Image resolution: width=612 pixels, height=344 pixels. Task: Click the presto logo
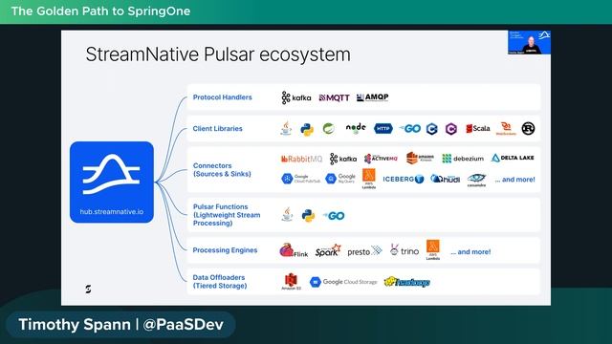[364, 251]
